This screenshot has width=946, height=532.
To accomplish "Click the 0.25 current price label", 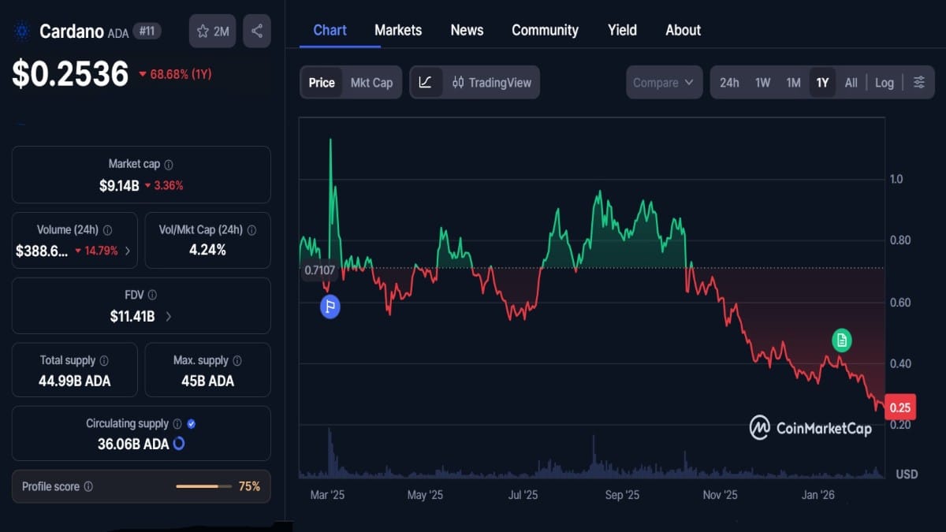I will pos(900,408).
